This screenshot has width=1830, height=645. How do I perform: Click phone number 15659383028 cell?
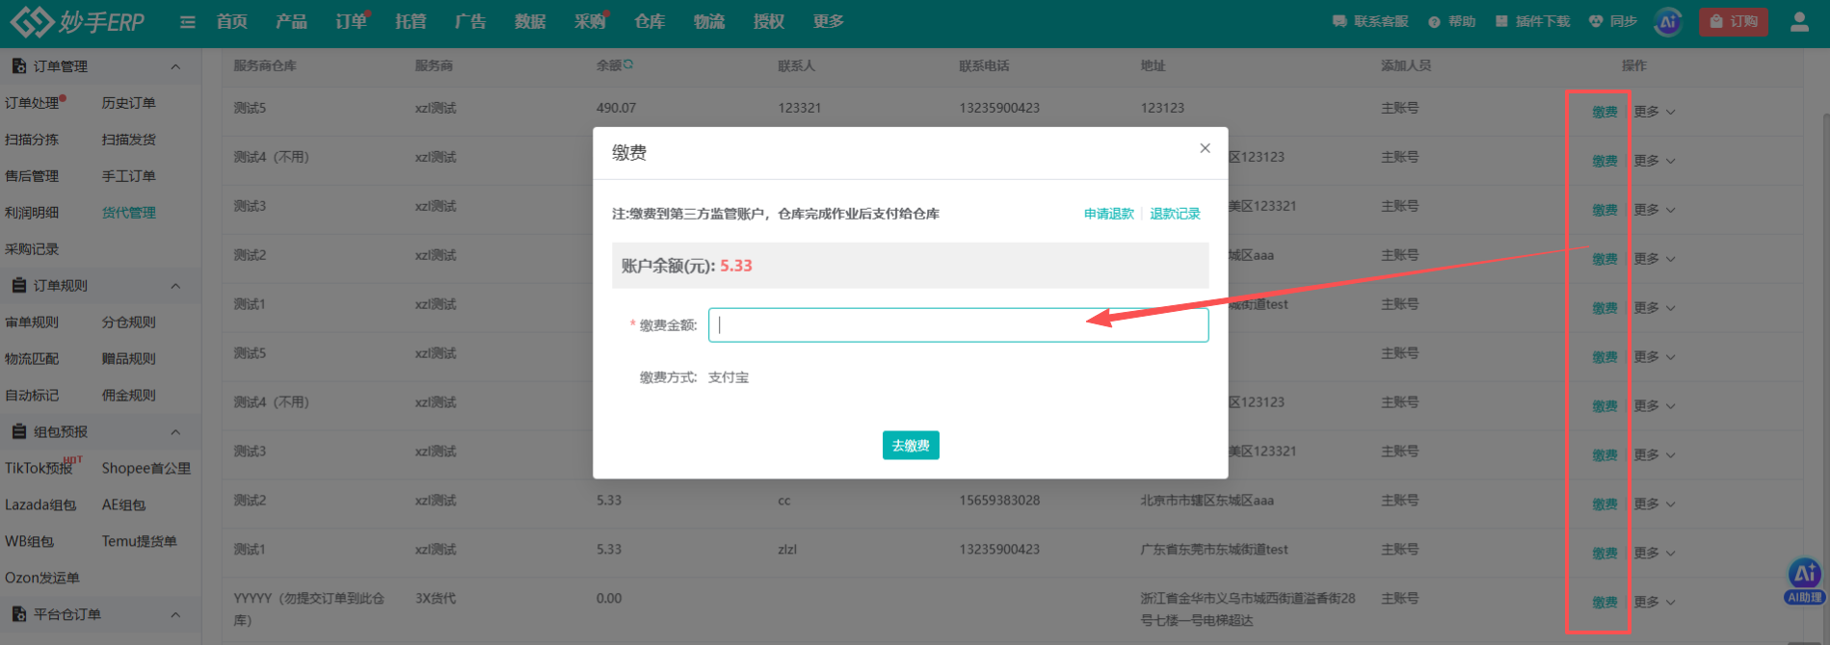click(999, 501)
